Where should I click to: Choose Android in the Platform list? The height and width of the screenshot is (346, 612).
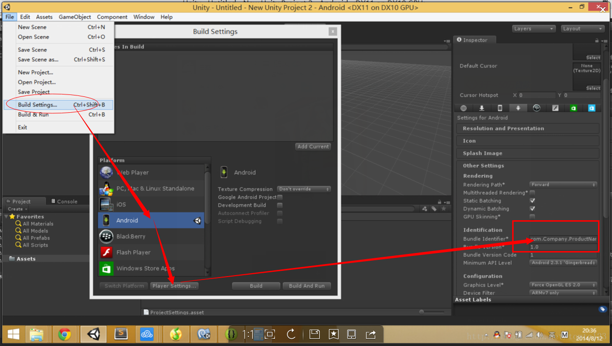coord(151,220)
